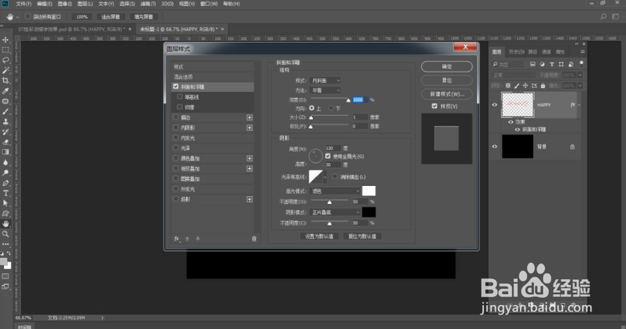The width and height of the screenshot is (626, 329).
Task: Click the 复位为默认值 button
Action: [x=362, y=236]
